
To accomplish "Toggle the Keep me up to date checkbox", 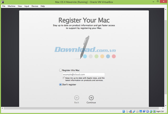I will click(x=64, y=78).
